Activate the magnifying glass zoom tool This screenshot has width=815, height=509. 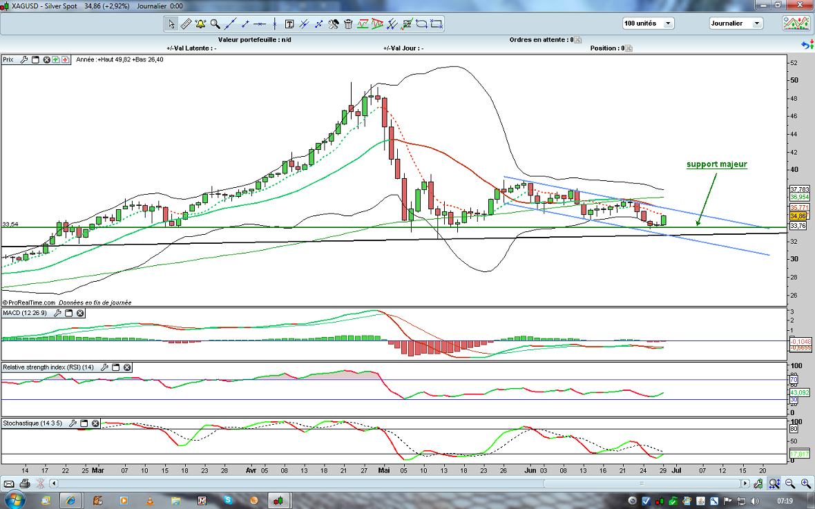[215, 24]
